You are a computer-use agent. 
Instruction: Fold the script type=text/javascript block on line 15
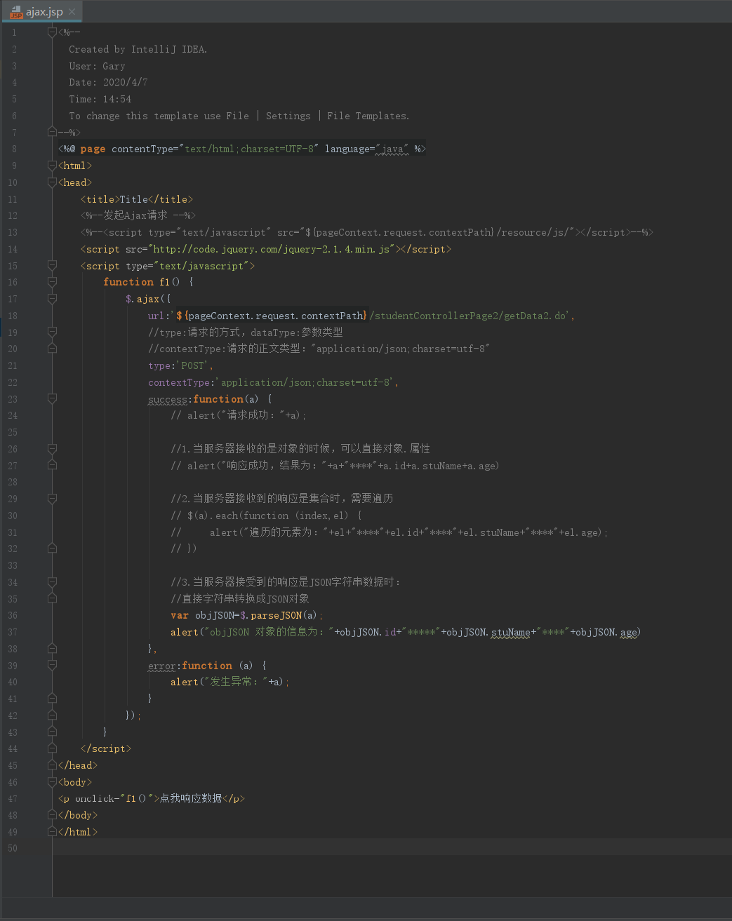point(52,265)
